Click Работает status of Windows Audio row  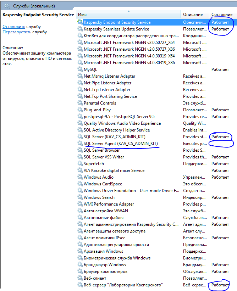point(220,177)
